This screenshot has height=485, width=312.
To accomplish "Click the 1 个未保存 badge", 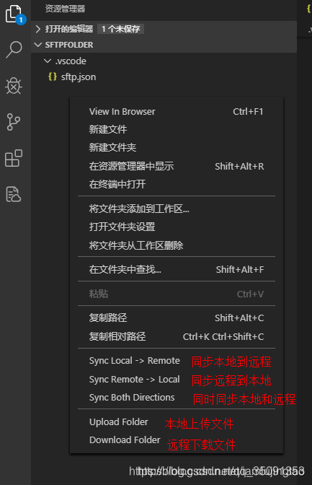I will point(121,29).
